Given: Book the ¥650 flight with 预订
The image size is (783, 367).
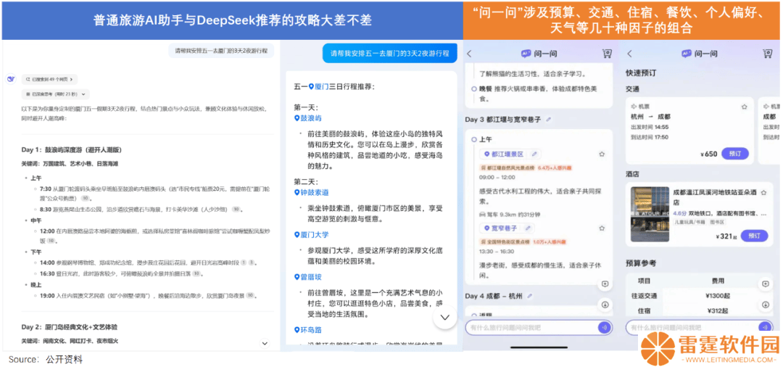Looking at the screenshot, I should (x=735, y=153).
